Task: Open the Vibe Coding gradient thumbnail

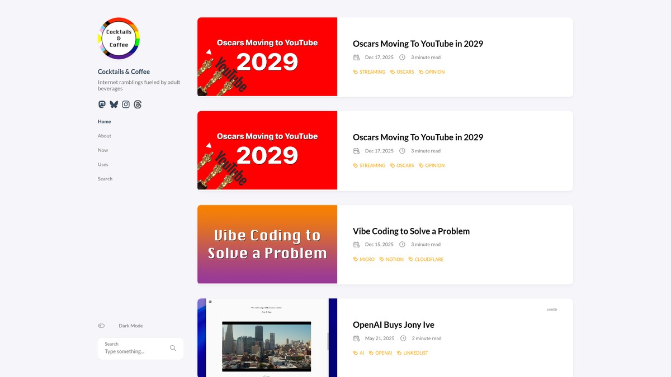Action: 267,245
